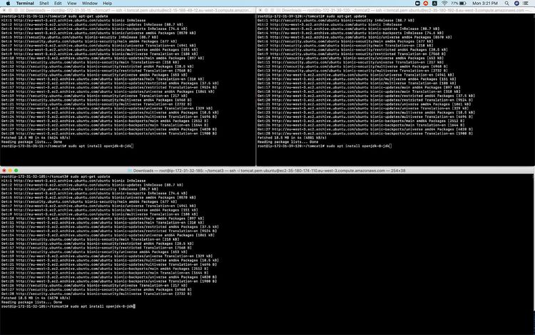Click the Mon 3:21 PM clock
Viewport: 535px width, 335px height.
pos(485,3)
